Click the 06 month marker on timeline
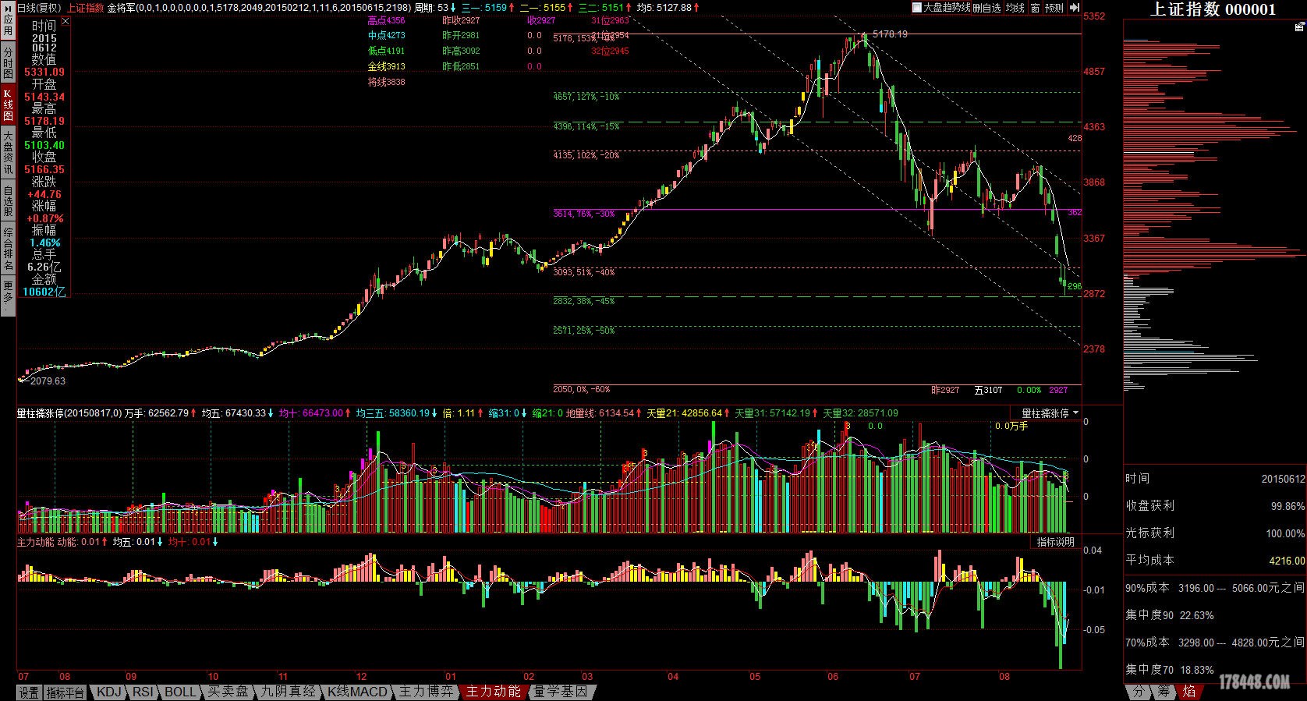 [833, 677]
